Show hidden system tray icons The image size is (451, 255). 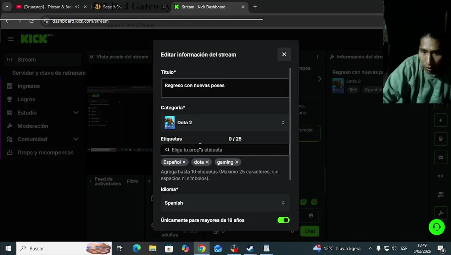tap(371, 248)
